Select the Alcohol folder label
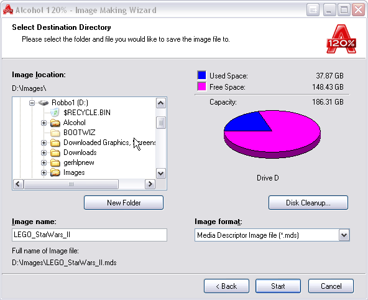 tap(75, 123)
